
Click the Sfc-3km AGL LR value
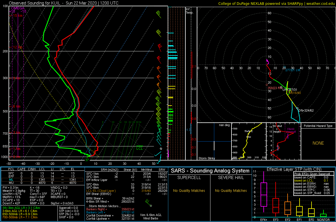point(21,208)
